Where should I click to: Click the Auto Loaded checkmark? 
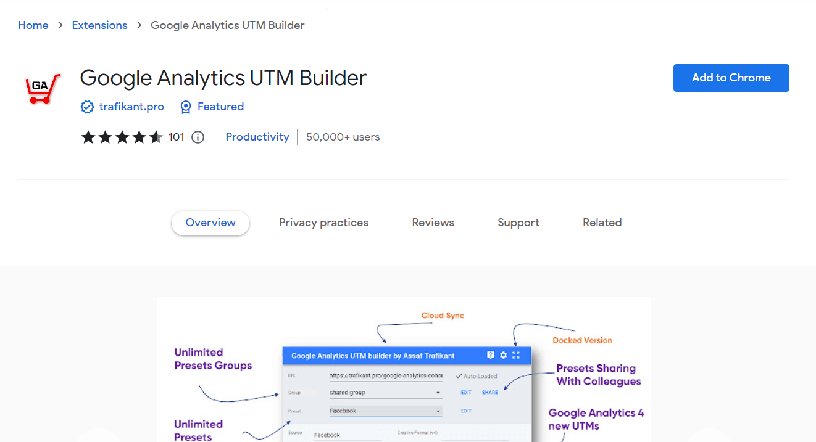(457, 375)
